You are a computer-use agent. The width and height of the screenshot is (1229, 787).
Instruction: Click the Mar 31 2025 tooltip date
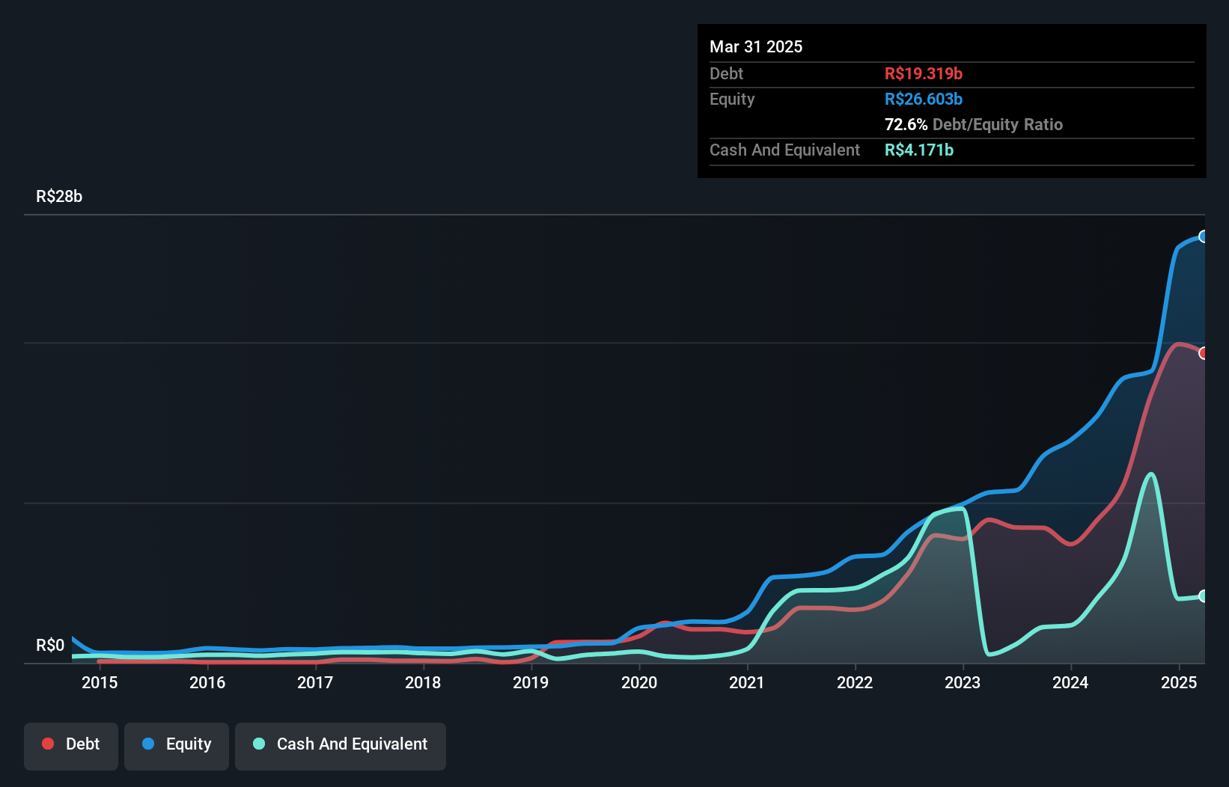point(756,46)
